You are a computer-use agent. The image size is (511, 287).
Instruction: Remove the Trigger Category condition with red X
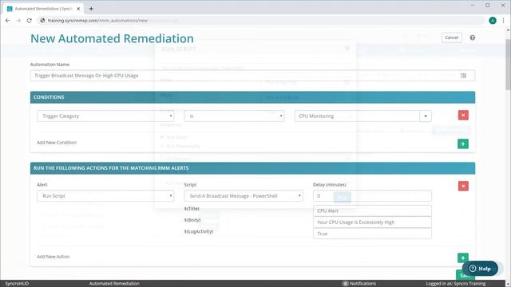point(463,115)
